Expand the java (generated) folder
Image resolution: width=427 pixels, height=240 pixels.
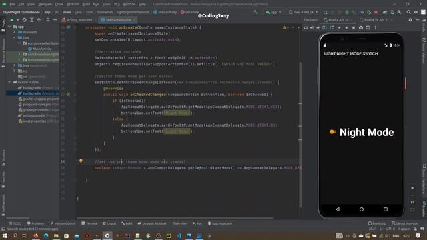coord(15,65)
